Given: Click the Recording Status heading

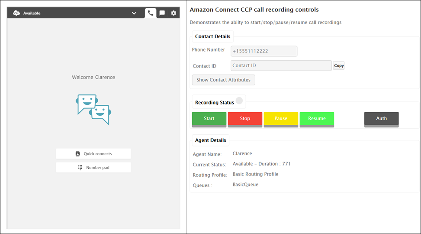Looking at the screenshot, I should 215,102.
